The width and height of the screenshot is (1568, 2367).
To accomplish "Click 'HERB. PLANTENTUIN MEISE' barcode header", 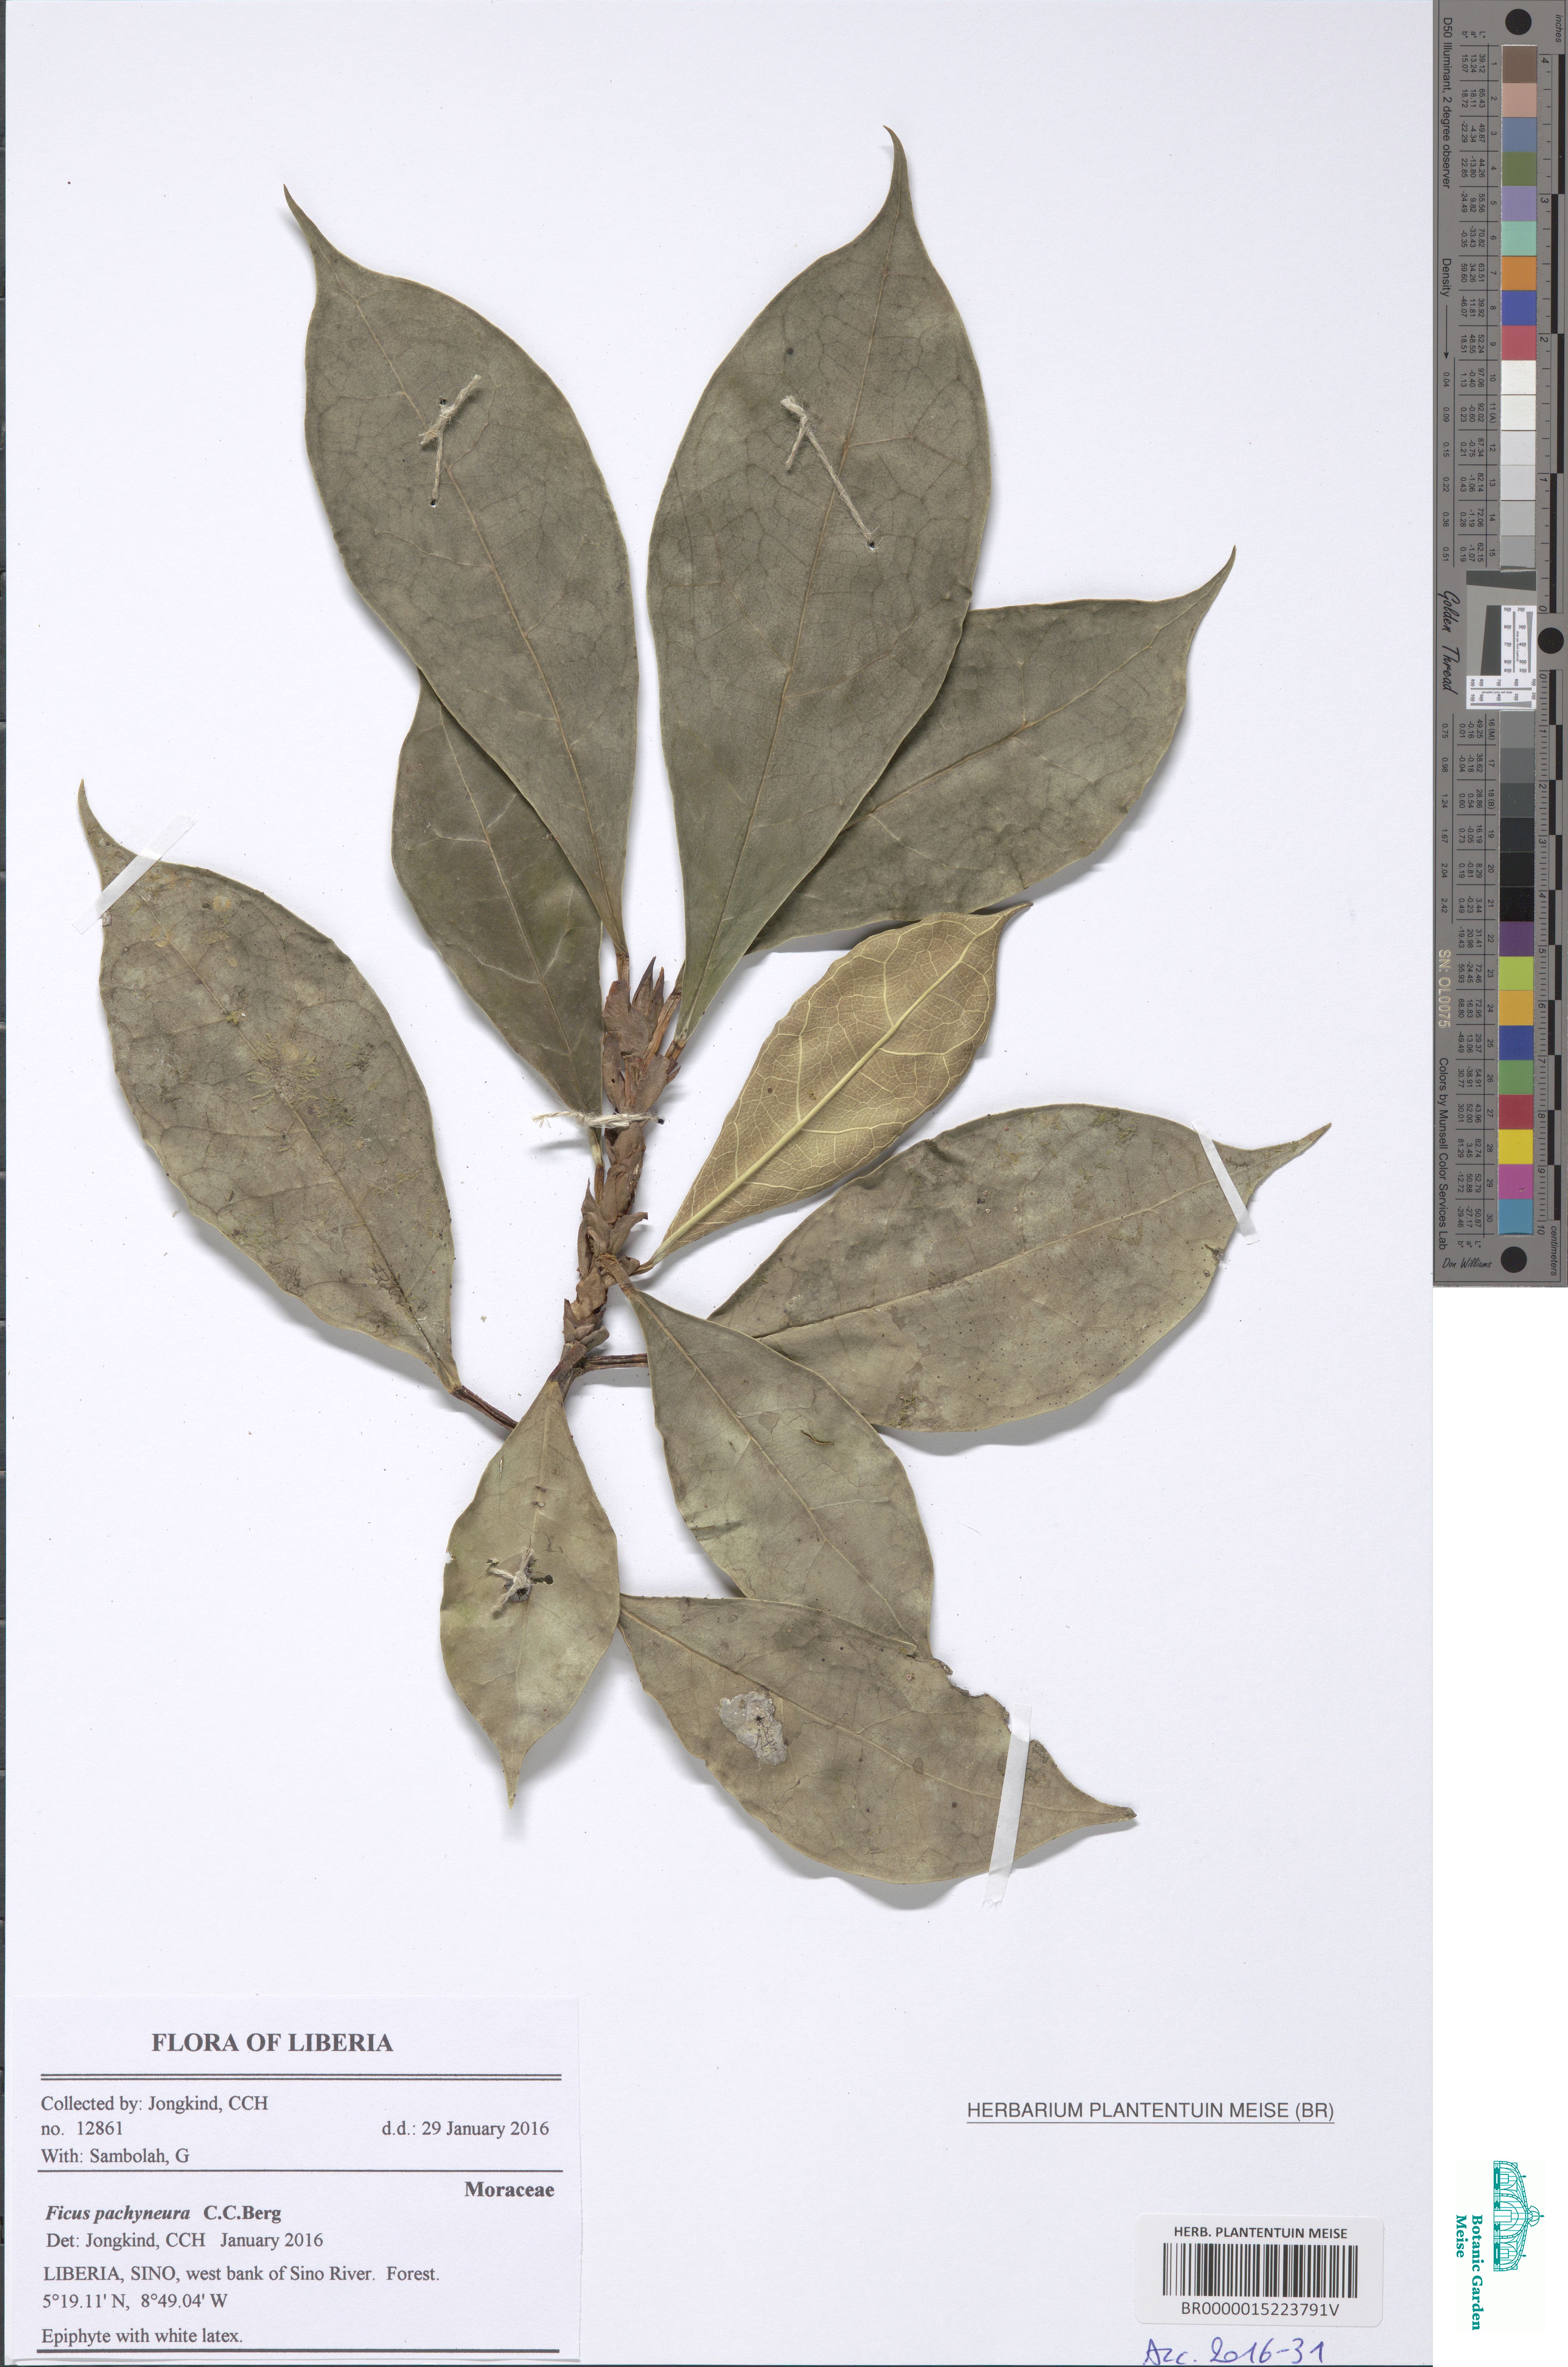I will (1260, 2232).
